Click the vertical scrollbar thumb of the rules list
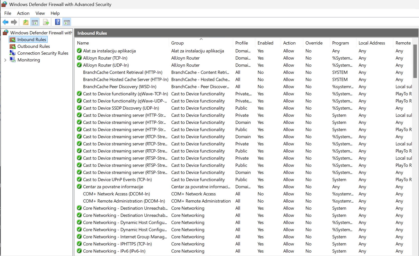This screenshot has width=419, height=256. point(415,61)
